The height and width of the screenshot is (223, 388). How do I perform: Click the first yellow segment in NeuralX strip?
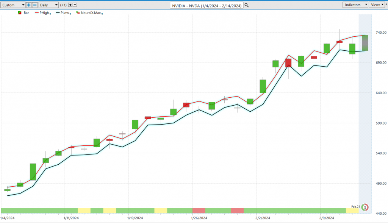[84, 211]
